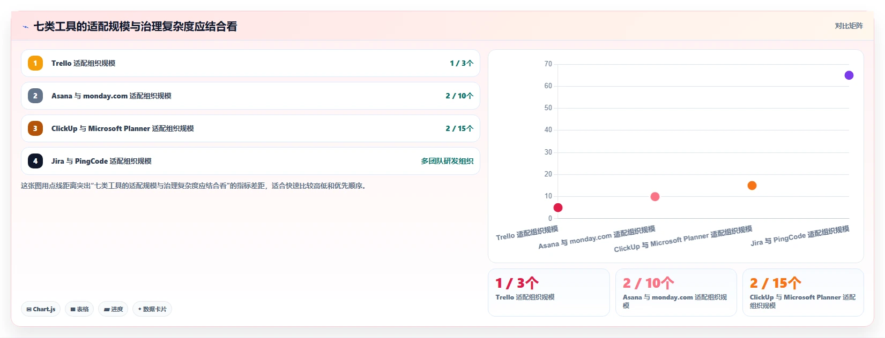Open the Asana 与 monday.com row

[250, 96]
